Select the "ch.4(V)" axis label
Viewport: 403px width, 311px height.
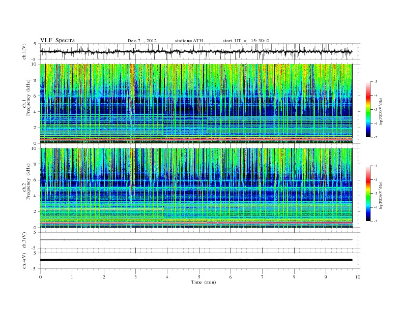tap(24, 261)
